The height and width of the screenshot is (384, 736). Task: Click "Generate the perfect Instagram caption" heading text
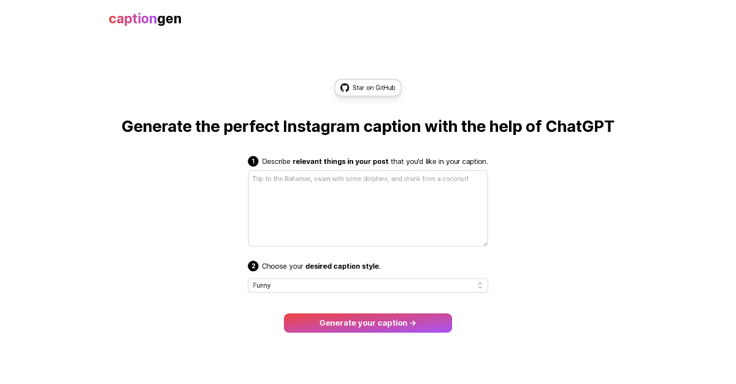[241, 126]
